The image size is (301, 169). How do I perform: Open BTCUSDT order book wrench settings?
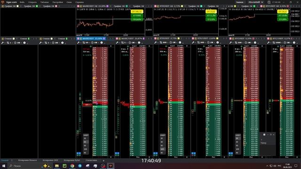coord(230,43)
